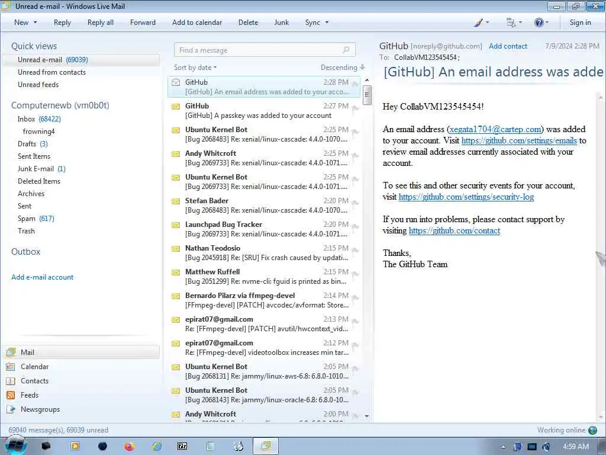Click the Contacts icon in navigation pane
The image size is (606, 455).
click(x=11, y=381)
